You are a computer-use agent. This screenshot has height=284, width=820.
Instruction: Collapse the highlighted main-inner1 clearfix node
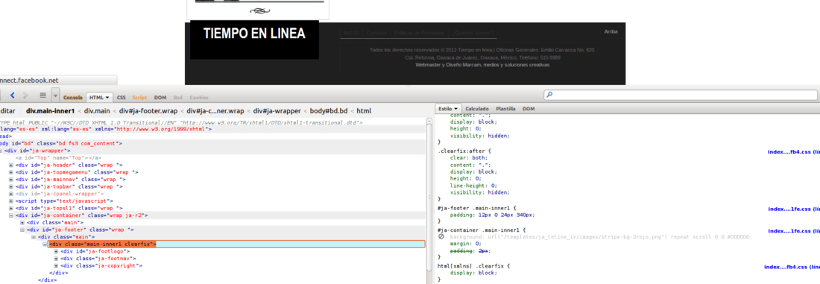click(x=45, y=244)
